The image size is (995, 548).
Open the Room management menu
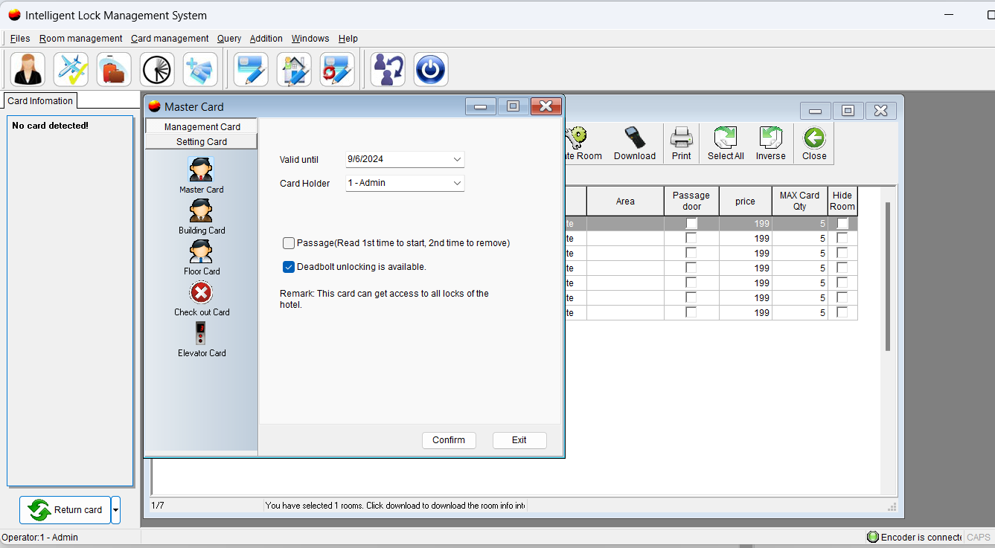81,39
